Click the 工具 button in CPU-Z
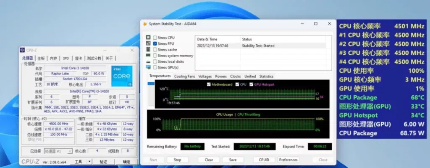This screenshot has width=430, height=168. pyautogui.click(x=79, y=162)
